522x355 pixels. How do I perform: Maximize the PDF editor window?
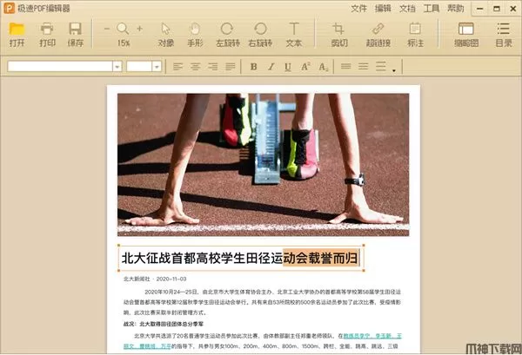point(497,9)
